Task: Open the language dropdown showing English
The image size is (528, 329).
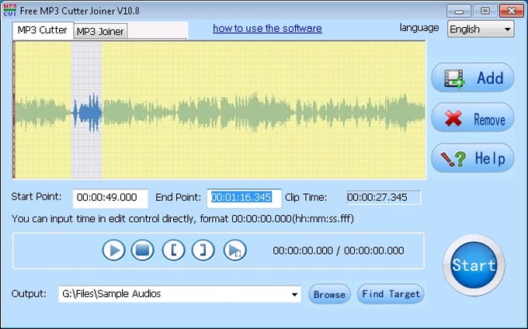Action: (x=481, y=29)
